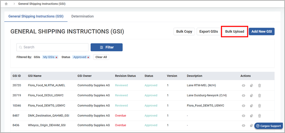
Task: View GSI 8436 with eye icon
Action: 244,125
